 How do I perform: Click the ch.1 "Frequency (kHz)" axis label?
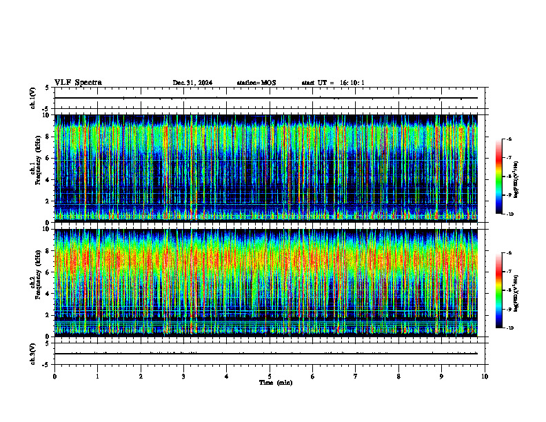[x=39, y=160]
